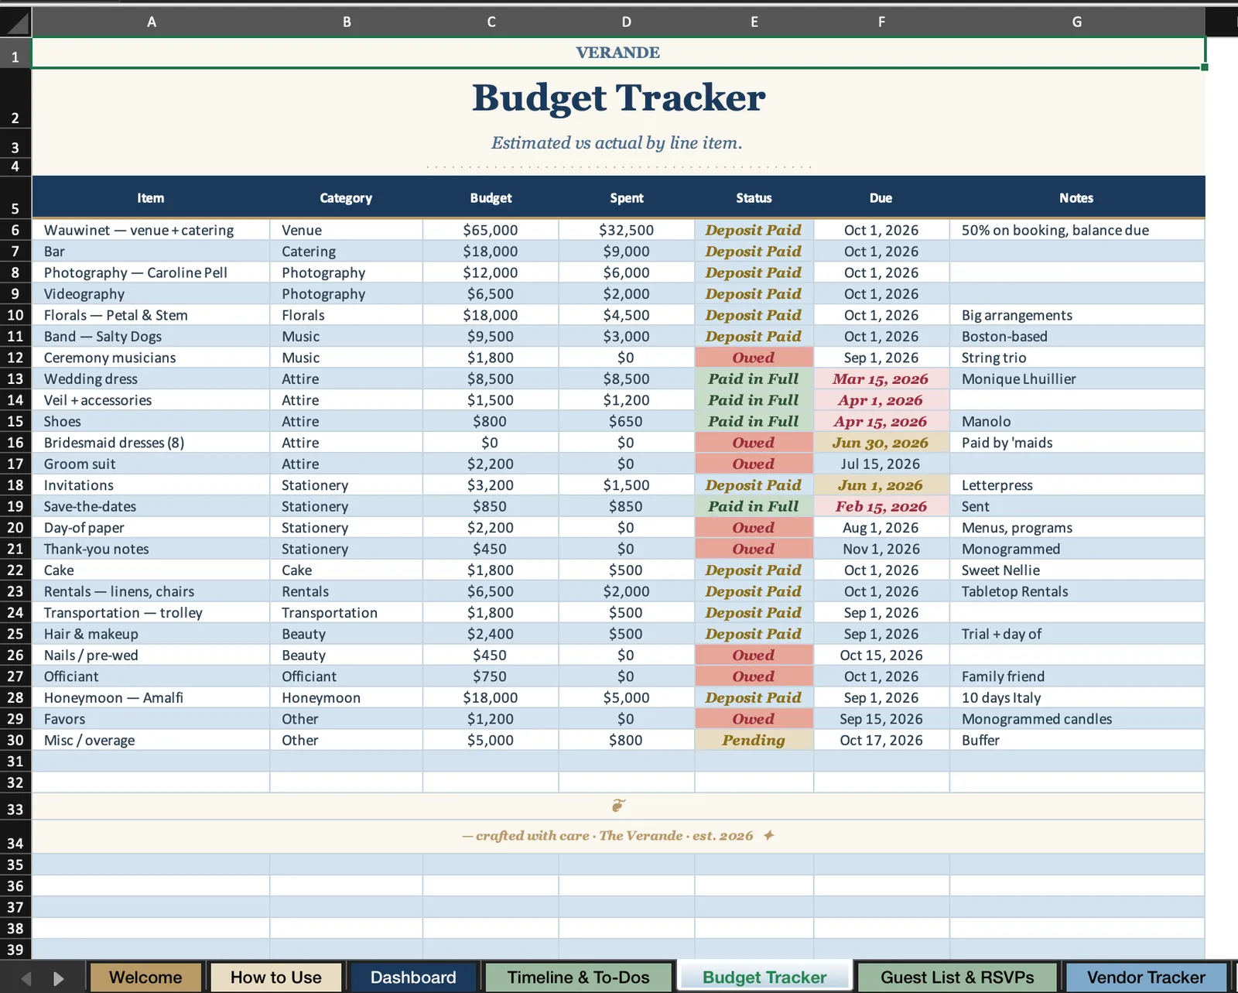Switch to Timeline & To-Dos tab
This screenshot has width=1238, height=993.
coord(579,978)
